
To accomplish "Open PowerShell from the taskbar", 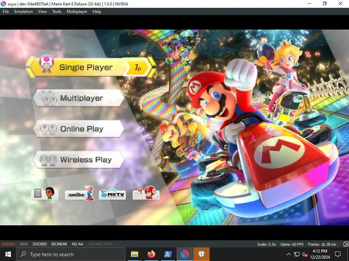I will click(x=168, y=254).
